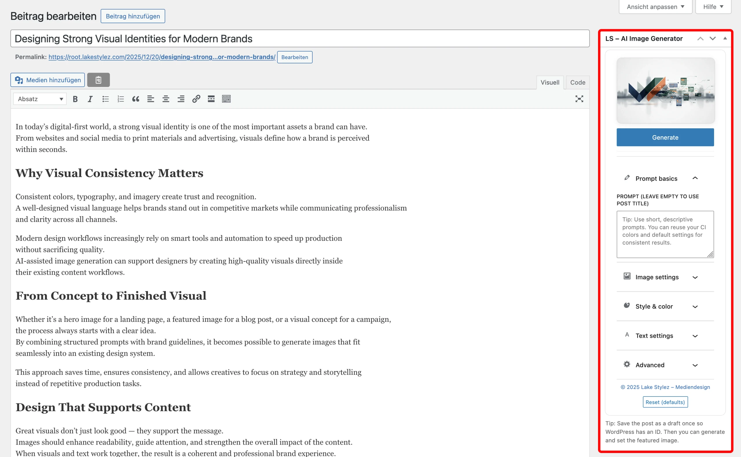Viewport: 741px width, 457px height.
Task: Enter distraction-free fullscreen writing mode
Action: click(579, 99)
